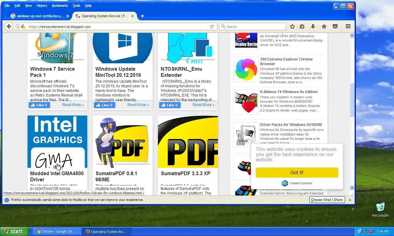Accept cookies with Got it! button

[x=297, y=172]
